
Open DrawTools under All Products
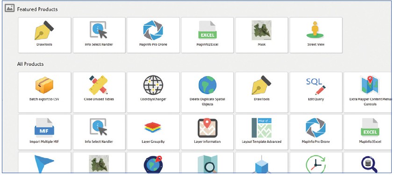(x=262, y=92)
